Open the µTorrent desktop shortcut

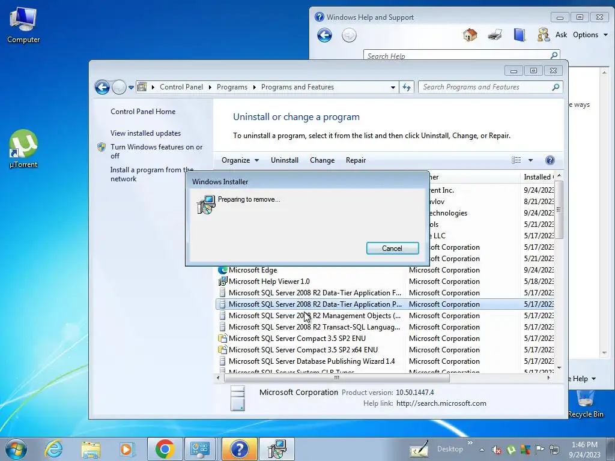point(23,149)
